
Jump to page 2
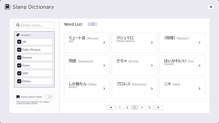(x=127, y=108)
